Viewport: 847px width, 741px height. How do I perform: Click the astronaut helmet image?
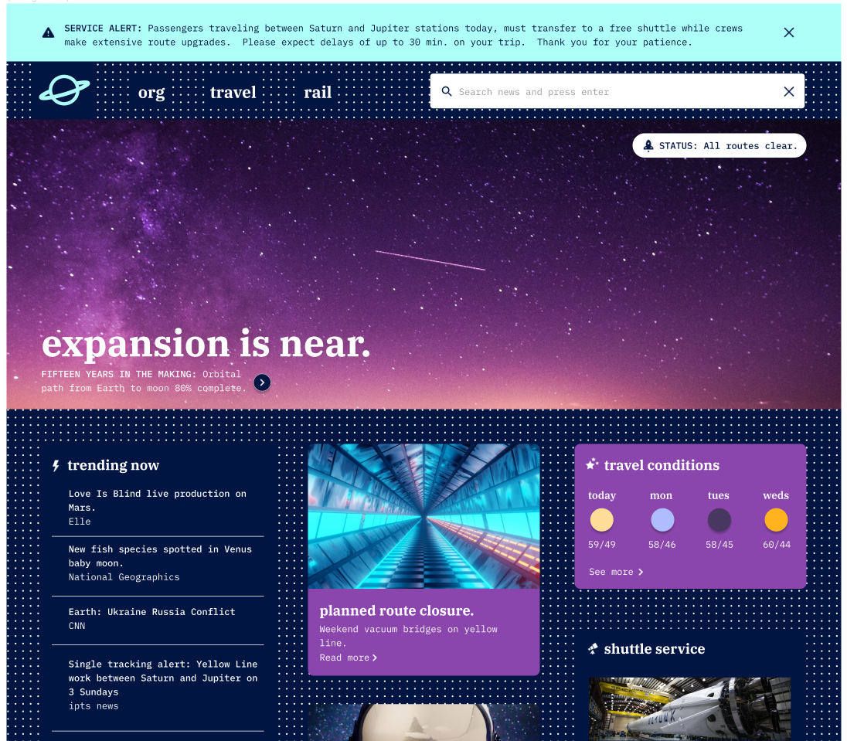point(423,722)
